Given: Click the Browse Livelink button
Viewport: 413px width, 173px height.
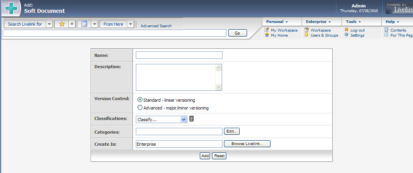Looking at the screenshot, I should click(x=247, y=144).
